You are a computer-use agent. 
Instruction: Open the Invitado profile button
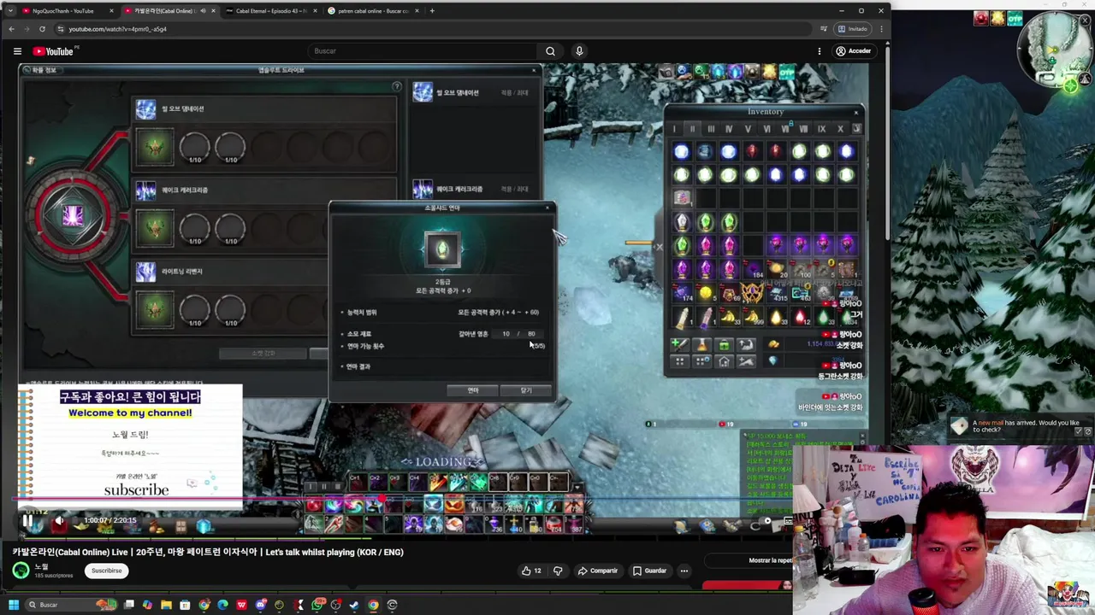pos(853,29)
